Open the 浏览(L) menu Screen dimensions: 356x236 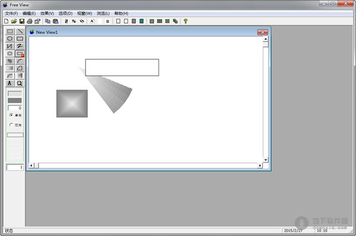(103, 14)
